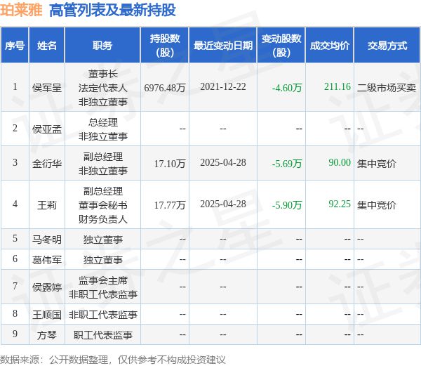Select the name 王莉
Viewport: 421px width, 366px height.
click(x=47, y=205)
